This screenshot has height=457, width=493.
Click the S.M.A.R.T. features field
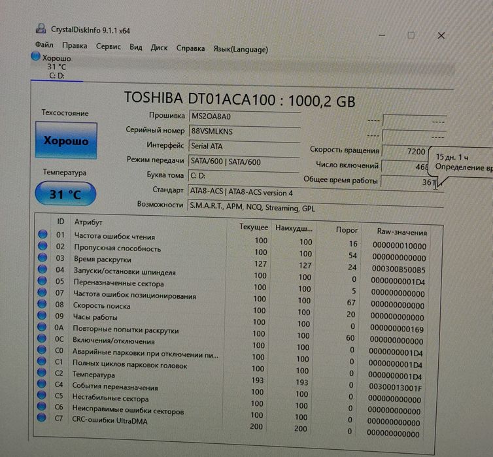pyautogui.click(x=315, y=207)
